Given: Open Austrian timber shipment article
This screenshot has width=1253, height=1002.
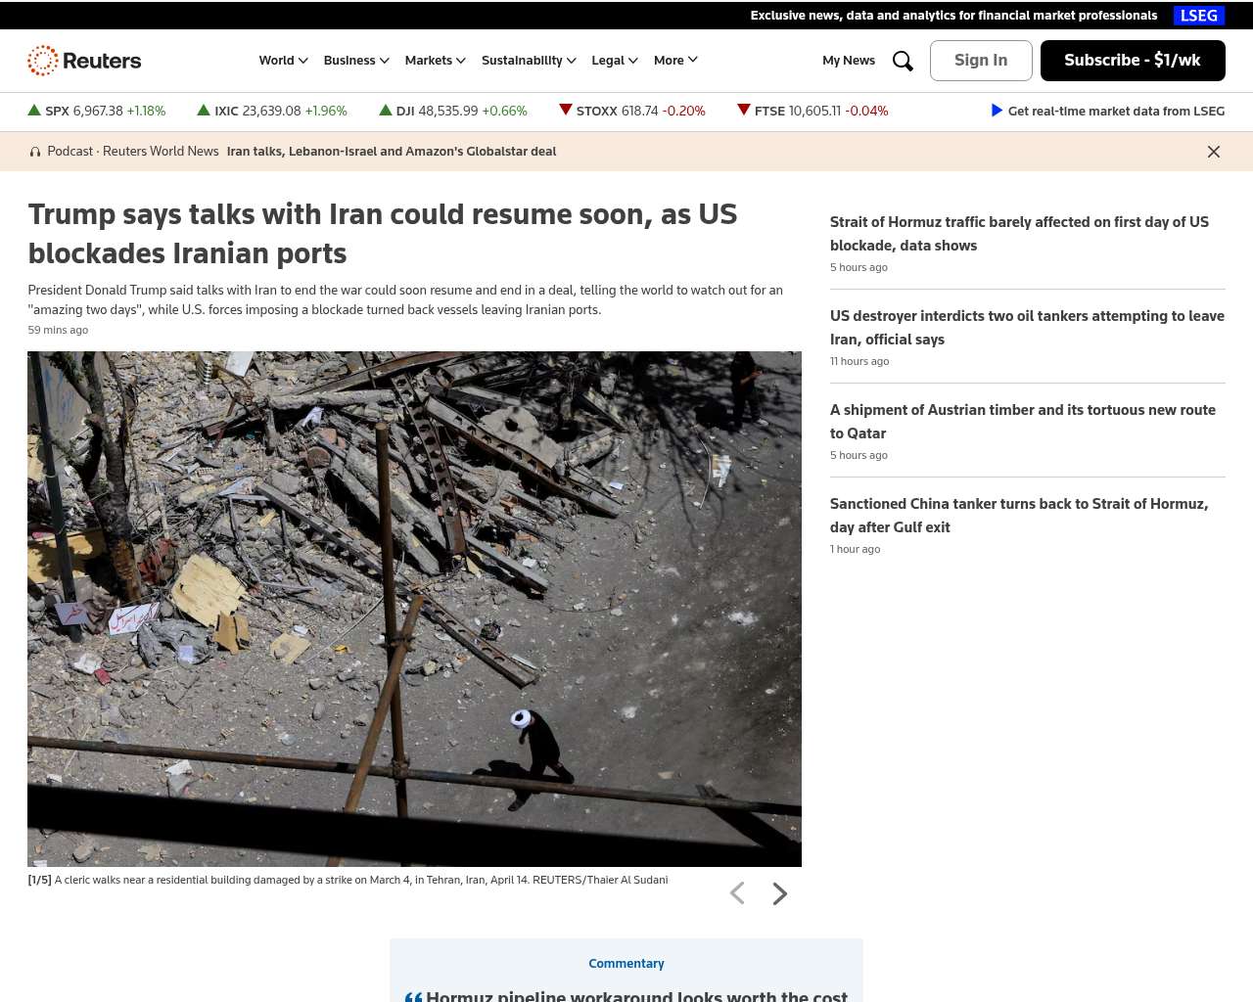Looking at the screenshot, I should (1023, 422).
